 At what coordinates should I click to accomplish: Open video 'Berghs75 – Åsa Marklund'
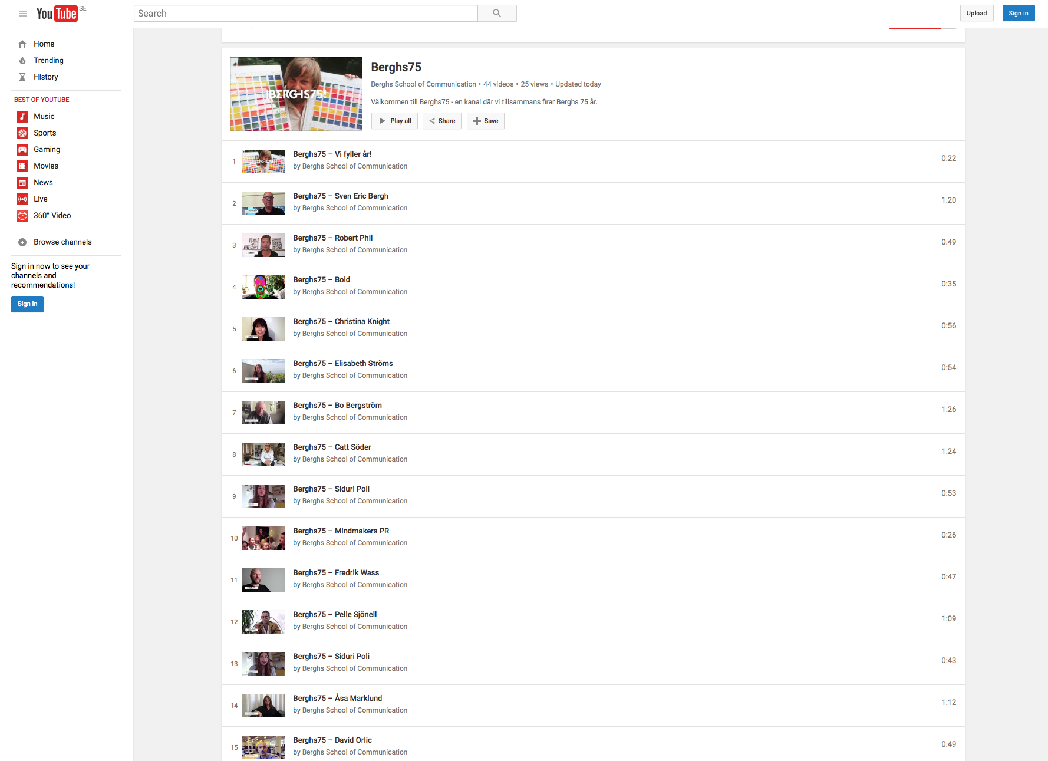tap(338, 699)
